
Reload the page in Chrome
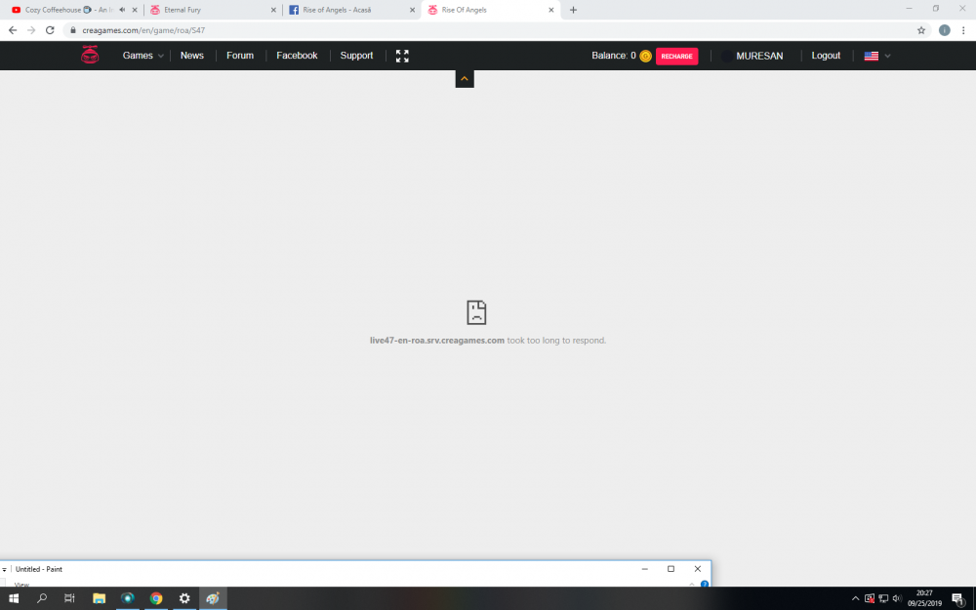click(50, 30)
